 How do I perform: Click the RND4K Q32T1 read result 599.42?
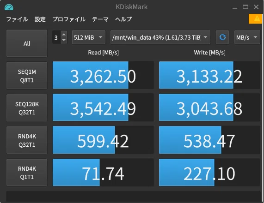coord(103,140)
